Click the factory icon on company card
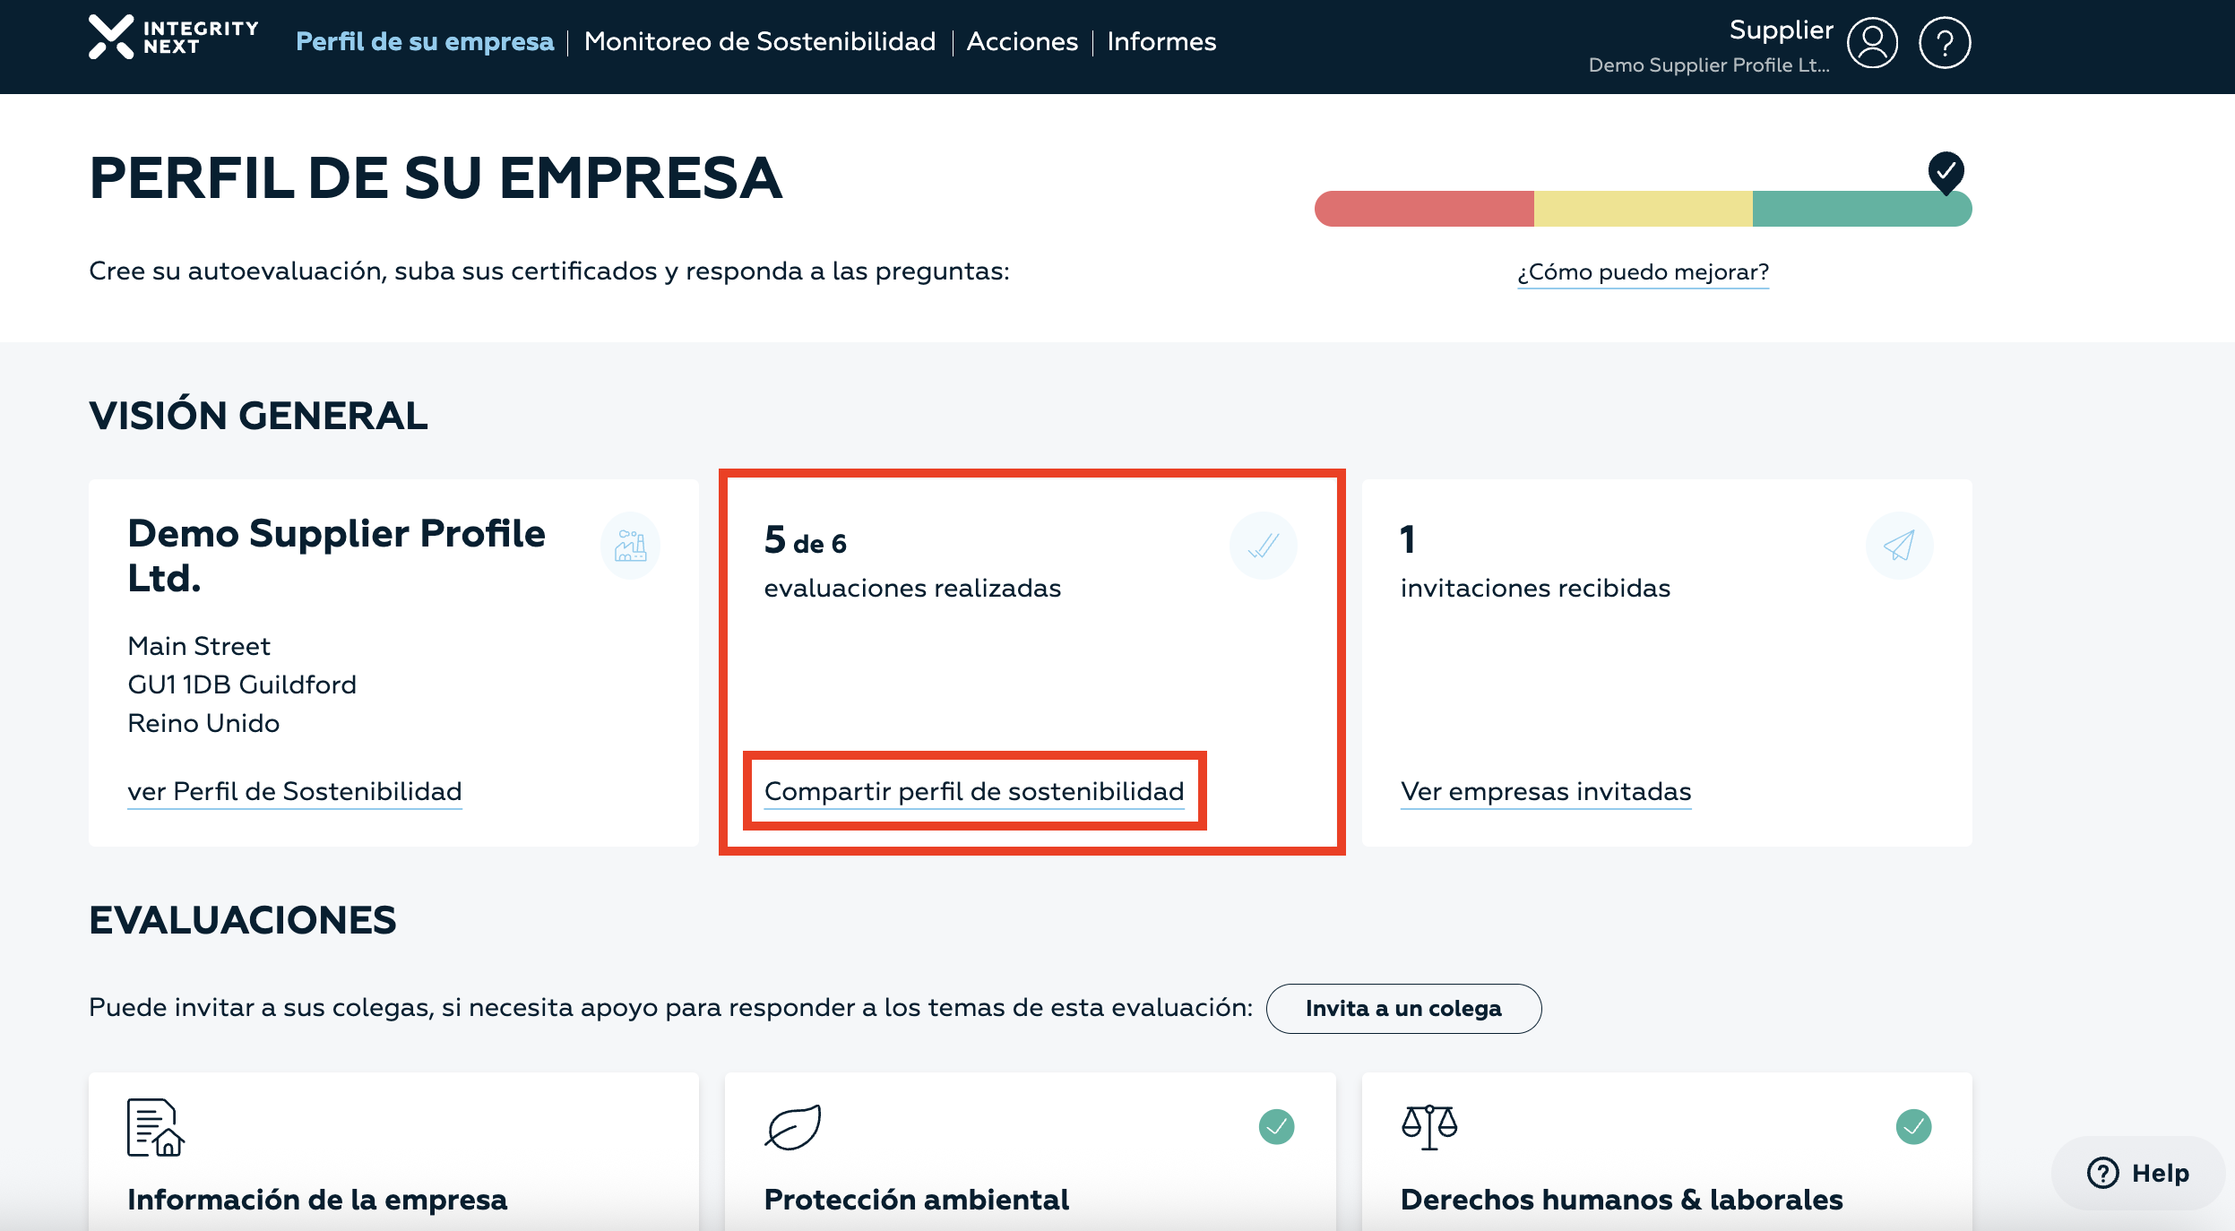2235x1231 pixels. 630,545
